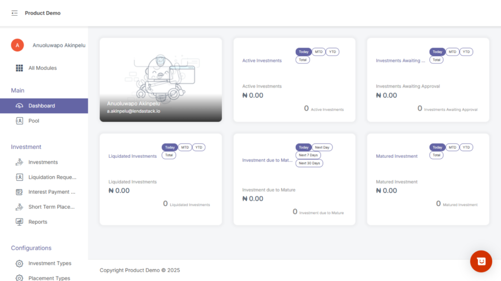
Task: Go to Short Term Placements menu item
Action: pyautogui.click(x=51, y=207)
